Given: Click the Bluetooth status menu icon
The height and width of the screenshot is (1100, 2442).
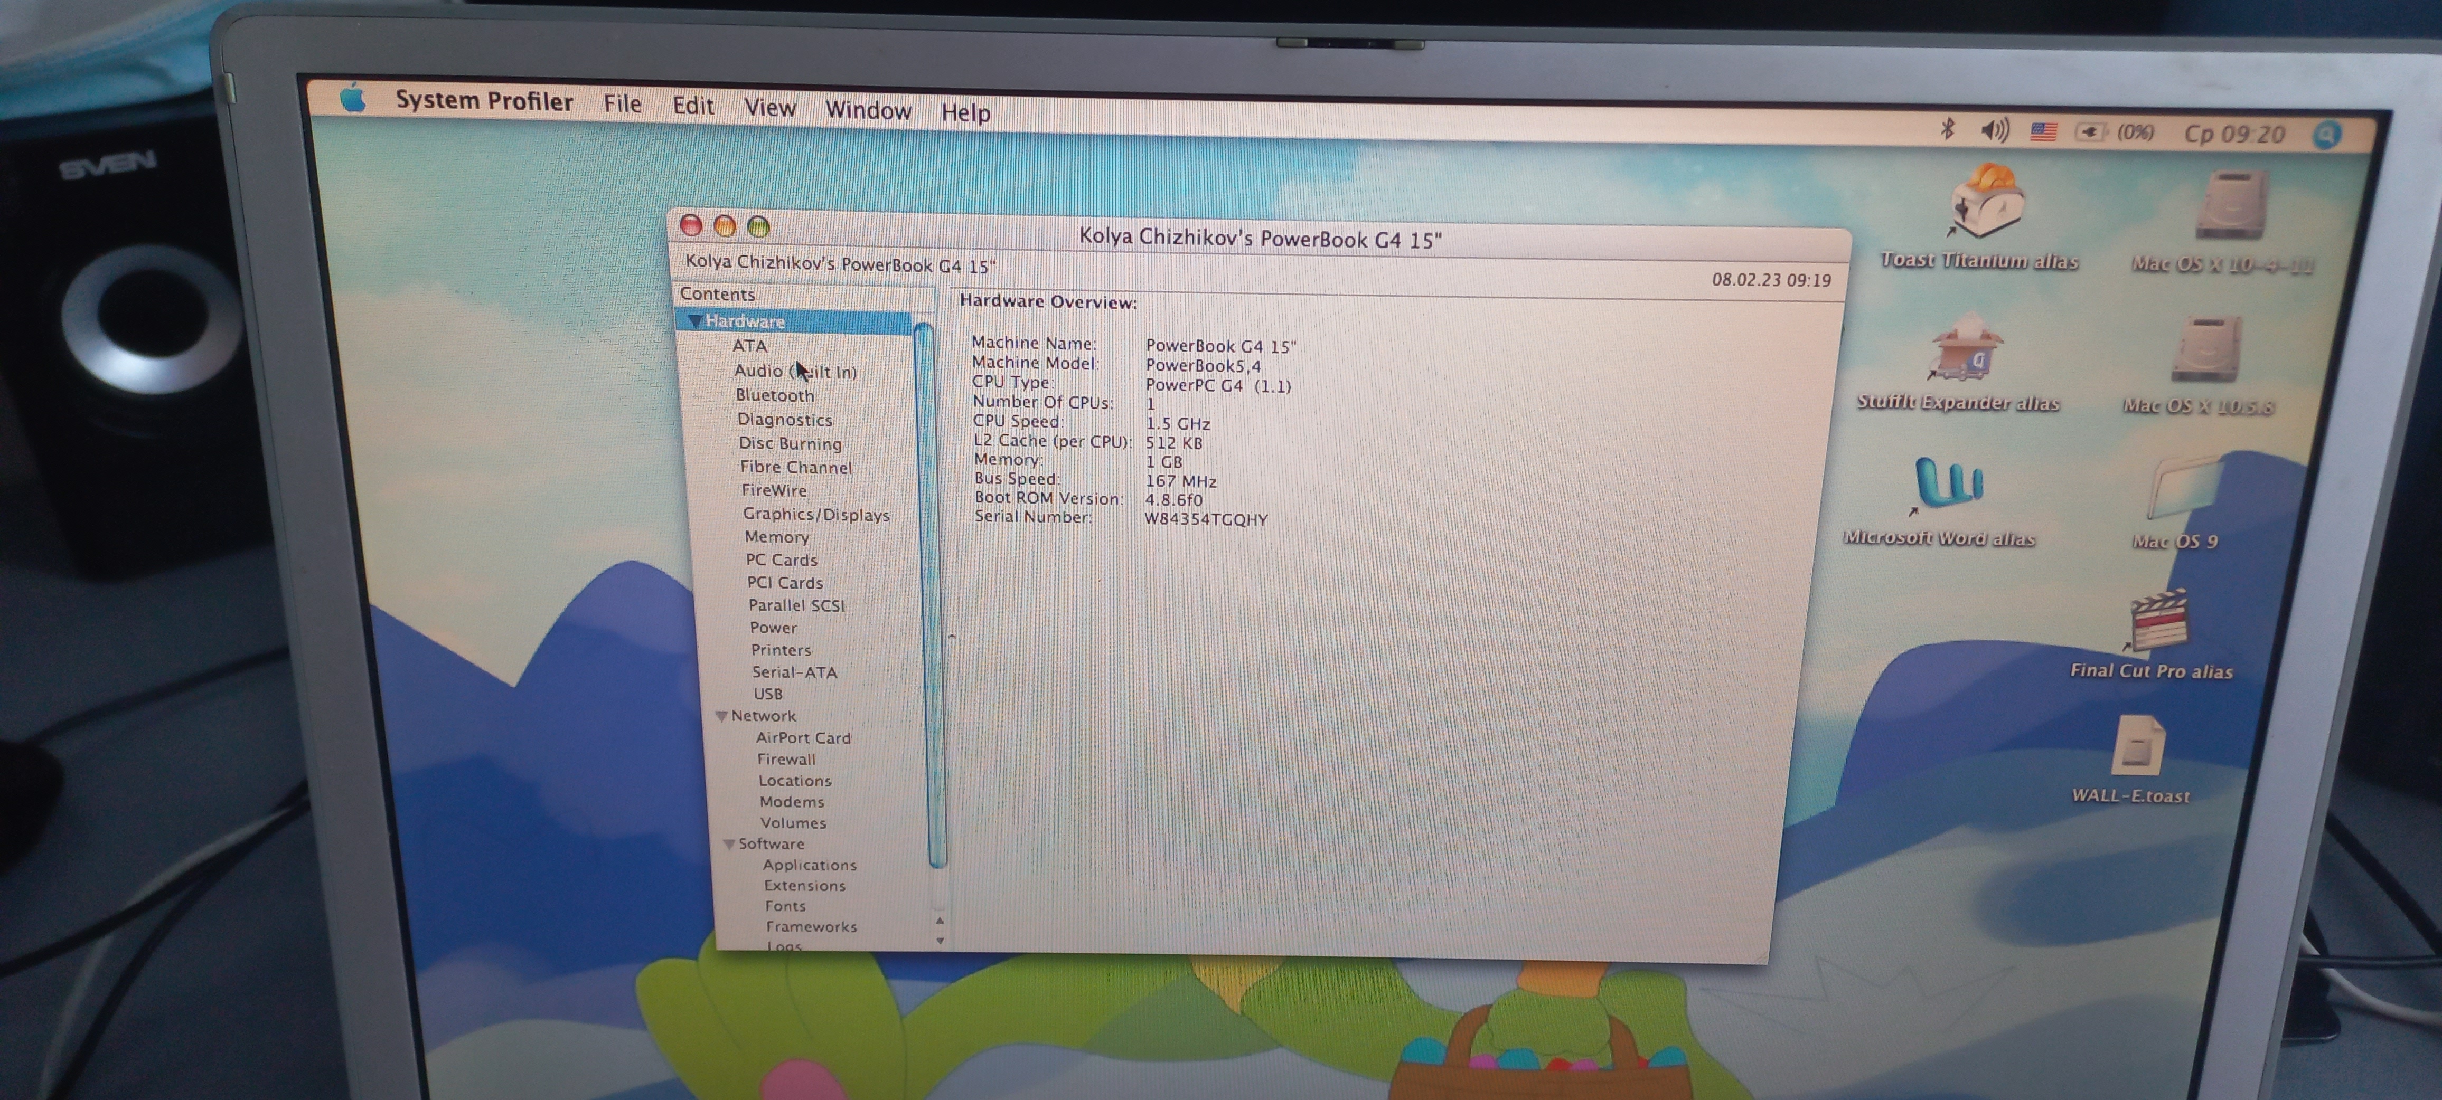Looking at the screenshot, I should click(x=1947, y=128).
